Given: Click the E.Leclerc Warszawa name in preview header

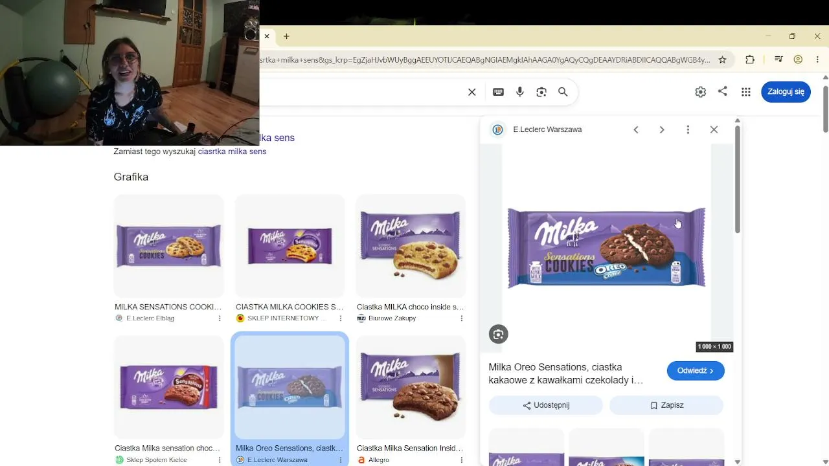Looking at the screenshot, I should [547, 129].
